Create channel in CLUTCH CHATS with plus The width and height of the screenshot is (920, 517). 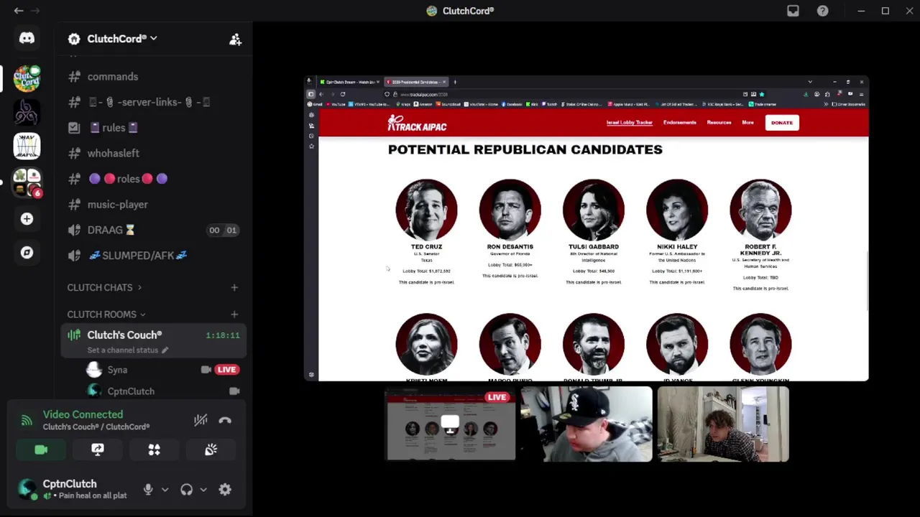(234, 288)
